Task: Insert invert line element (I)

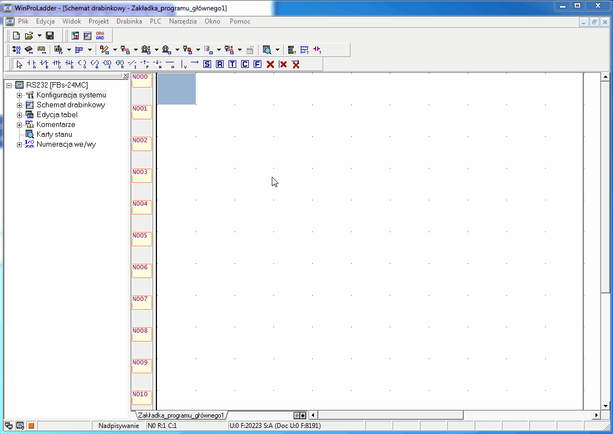Action: click(x=132, y=64)
